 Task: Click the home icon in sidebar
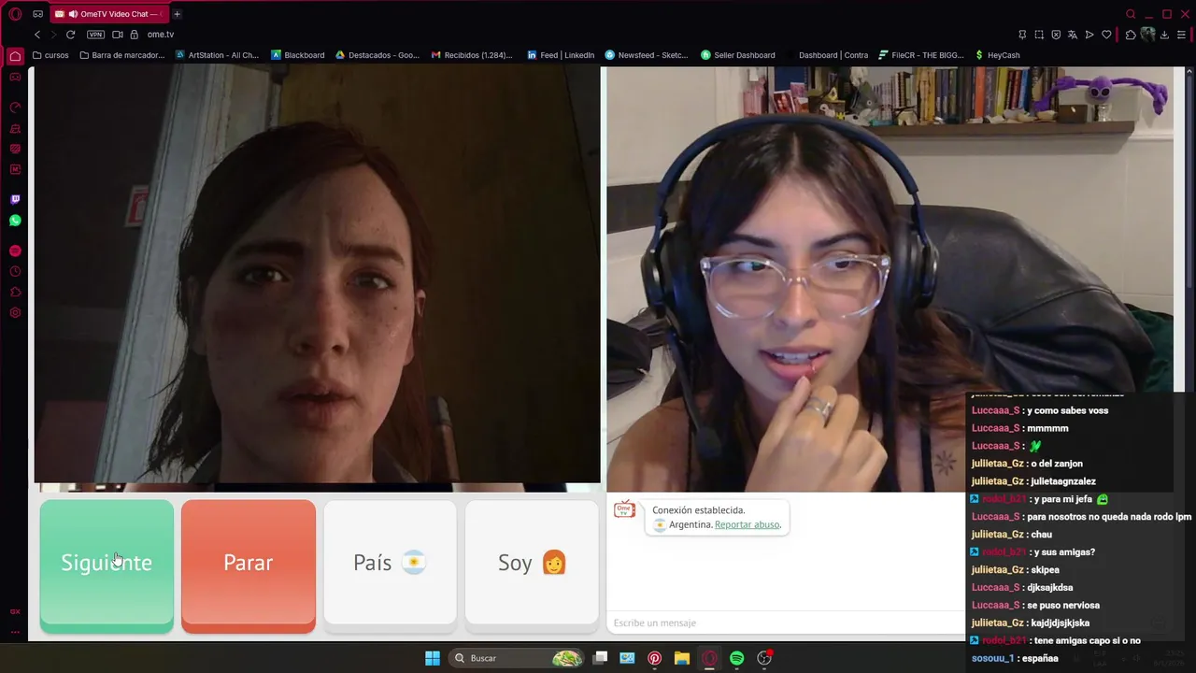[15, 56]
